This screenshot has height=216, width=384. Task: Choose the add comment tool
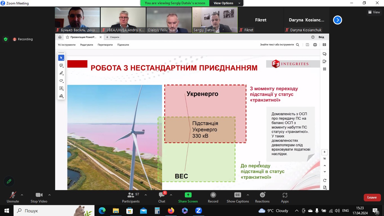[x=61, y=65]
